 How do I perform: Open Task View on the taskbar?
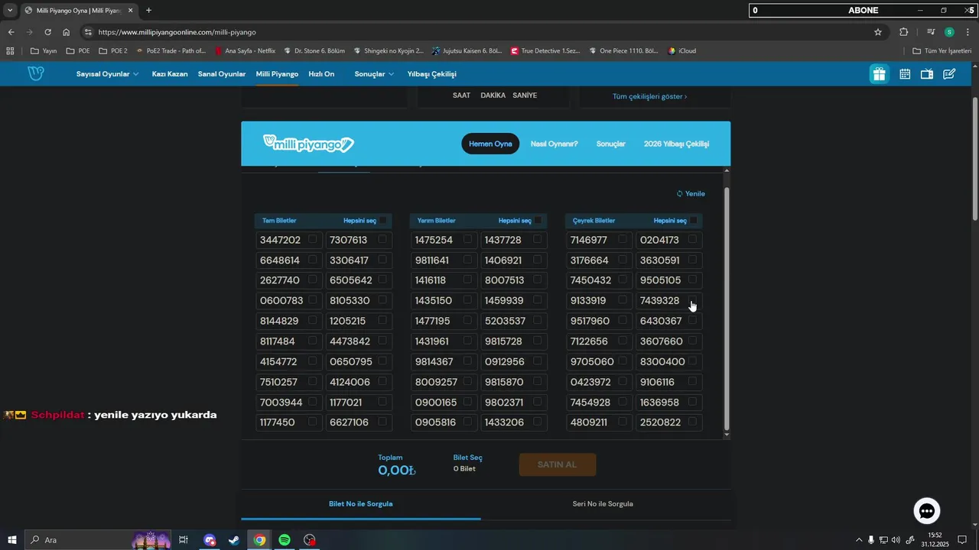184,540
